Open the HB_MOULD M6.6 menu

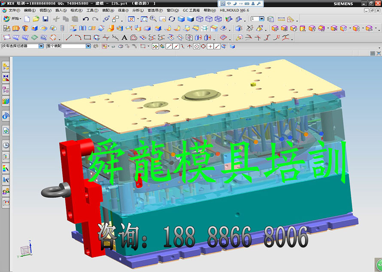click(234, 10)
